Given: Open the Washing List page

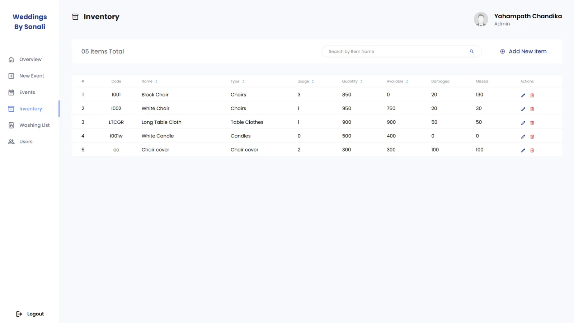Looking at the screenshot, I should coord(34,125).
